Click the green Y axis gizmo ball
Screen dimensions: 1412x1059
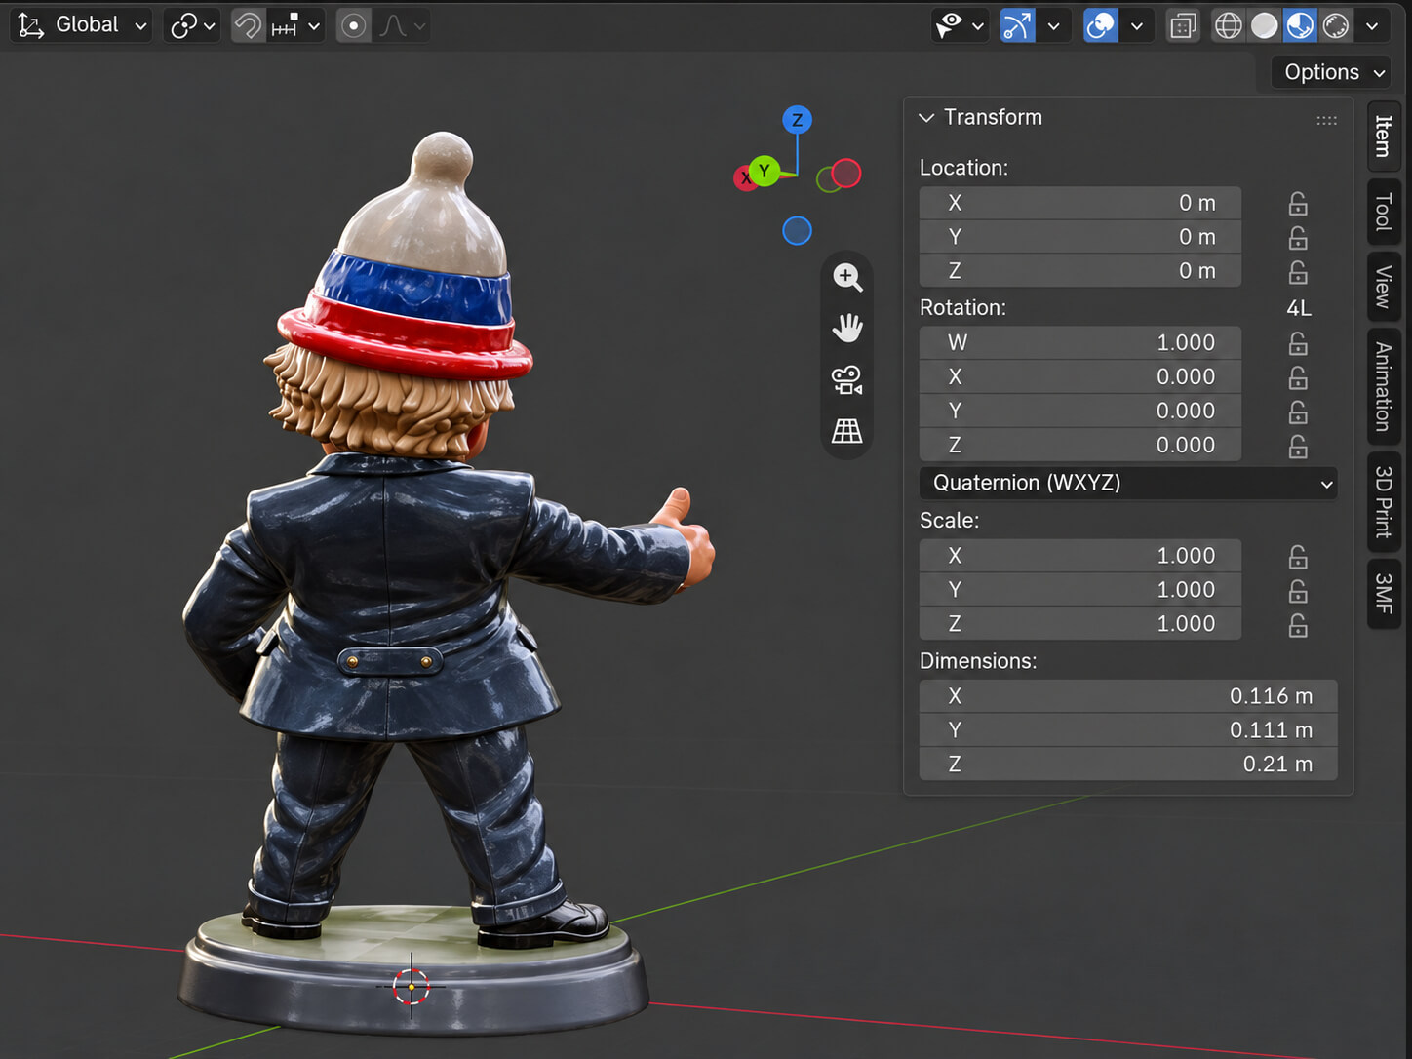(x=765, y=171)
